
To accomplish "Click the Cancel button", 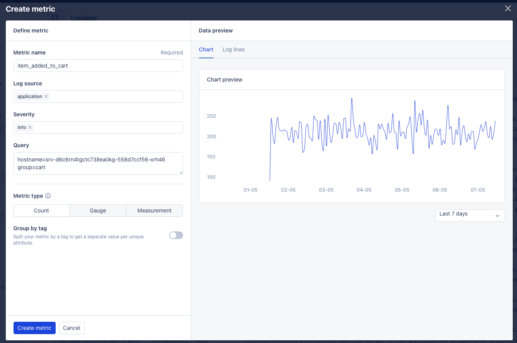I will (71, 328).
